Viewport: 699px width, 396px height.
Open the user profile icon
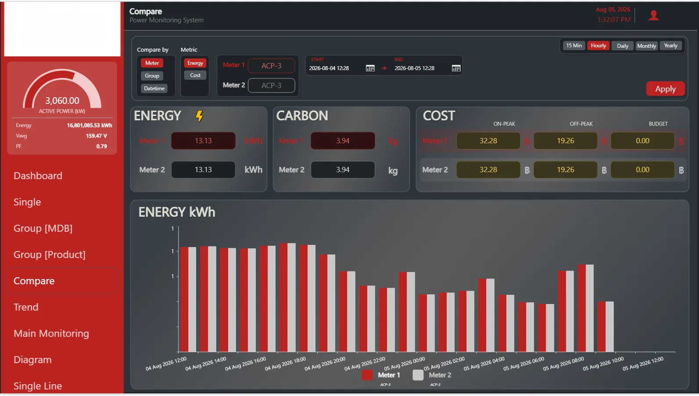653,15
